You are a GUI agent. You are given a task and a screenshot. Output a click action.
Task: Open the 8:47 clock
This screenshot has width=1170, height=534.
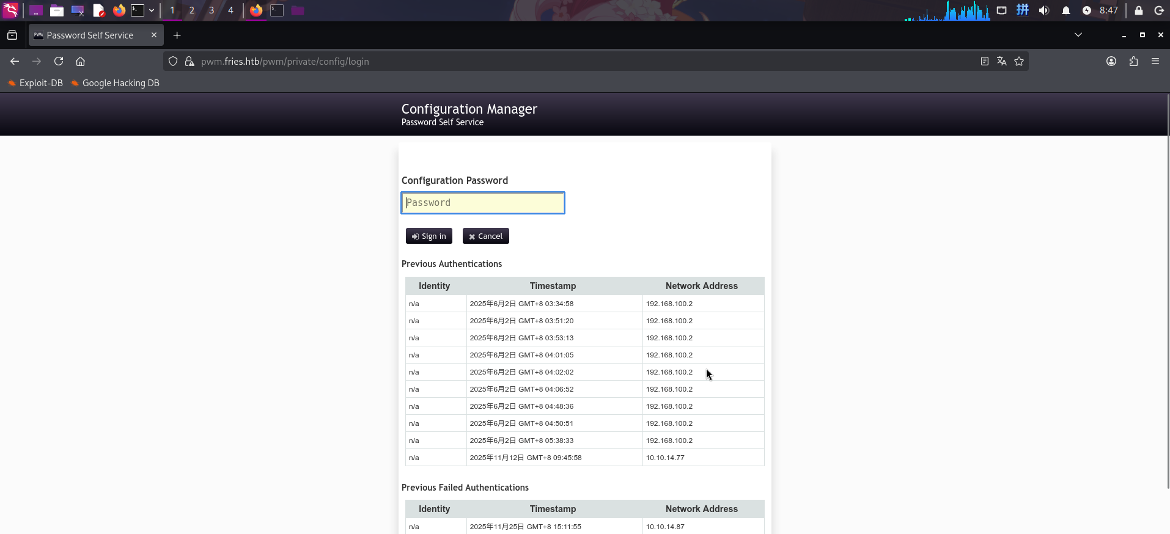pos(1108,10)
